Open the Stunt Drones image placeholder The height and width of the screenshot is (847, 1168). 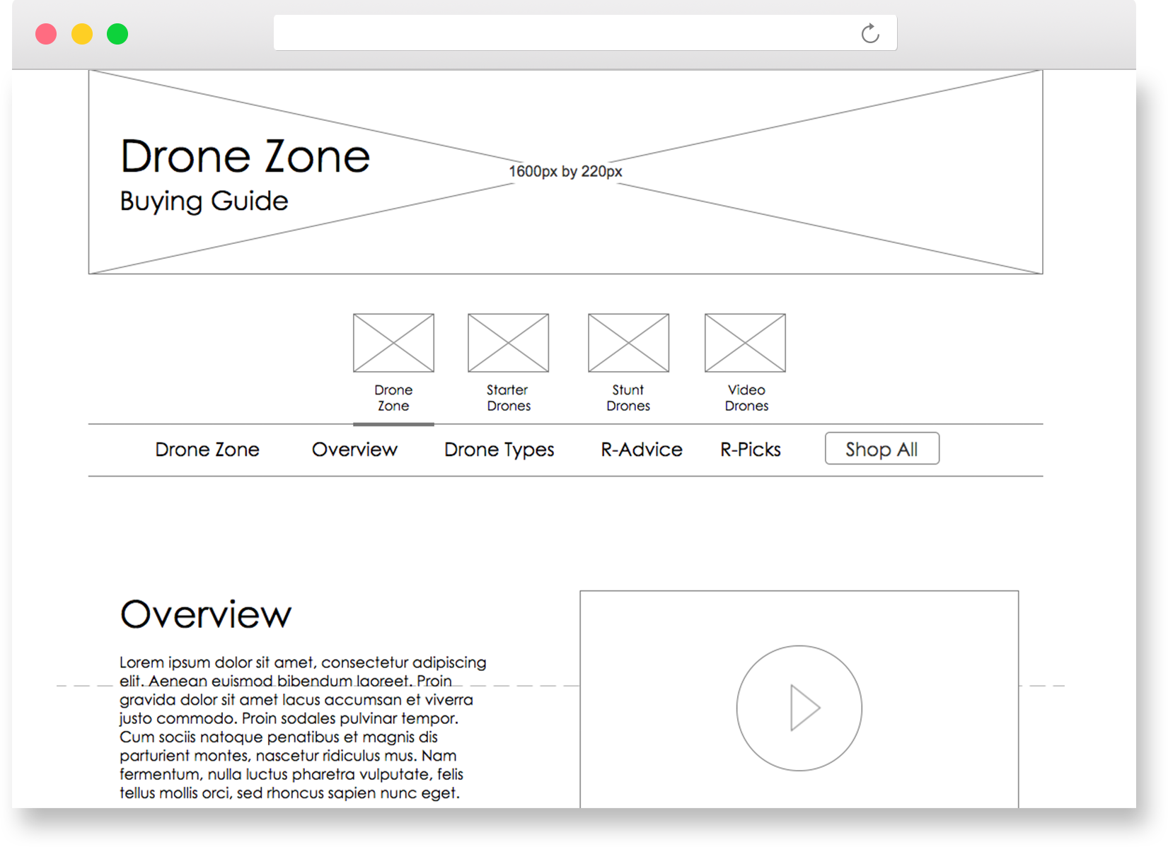coord(628,343)
